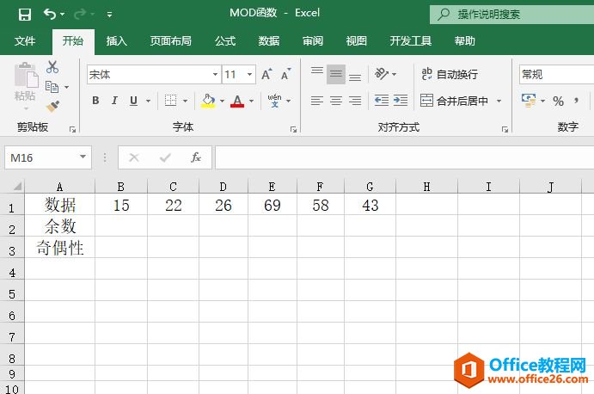Click the fx insert function icon
This screenshot has width=594, height=394.
tap(195, 157)
